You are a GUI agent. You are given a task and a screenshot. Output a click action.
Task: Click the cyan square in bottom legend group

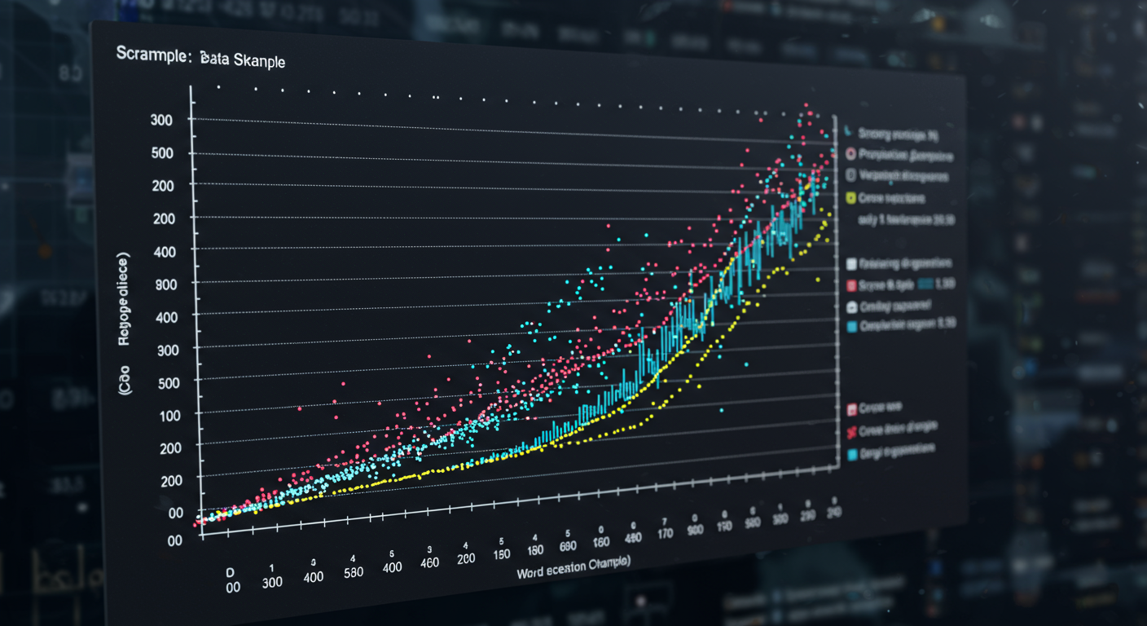click(x=852, y=453)
